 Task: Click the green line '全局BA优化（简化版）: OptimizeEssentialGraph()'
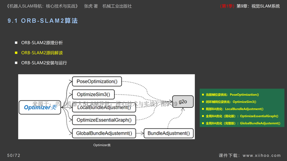coord(242,116)
